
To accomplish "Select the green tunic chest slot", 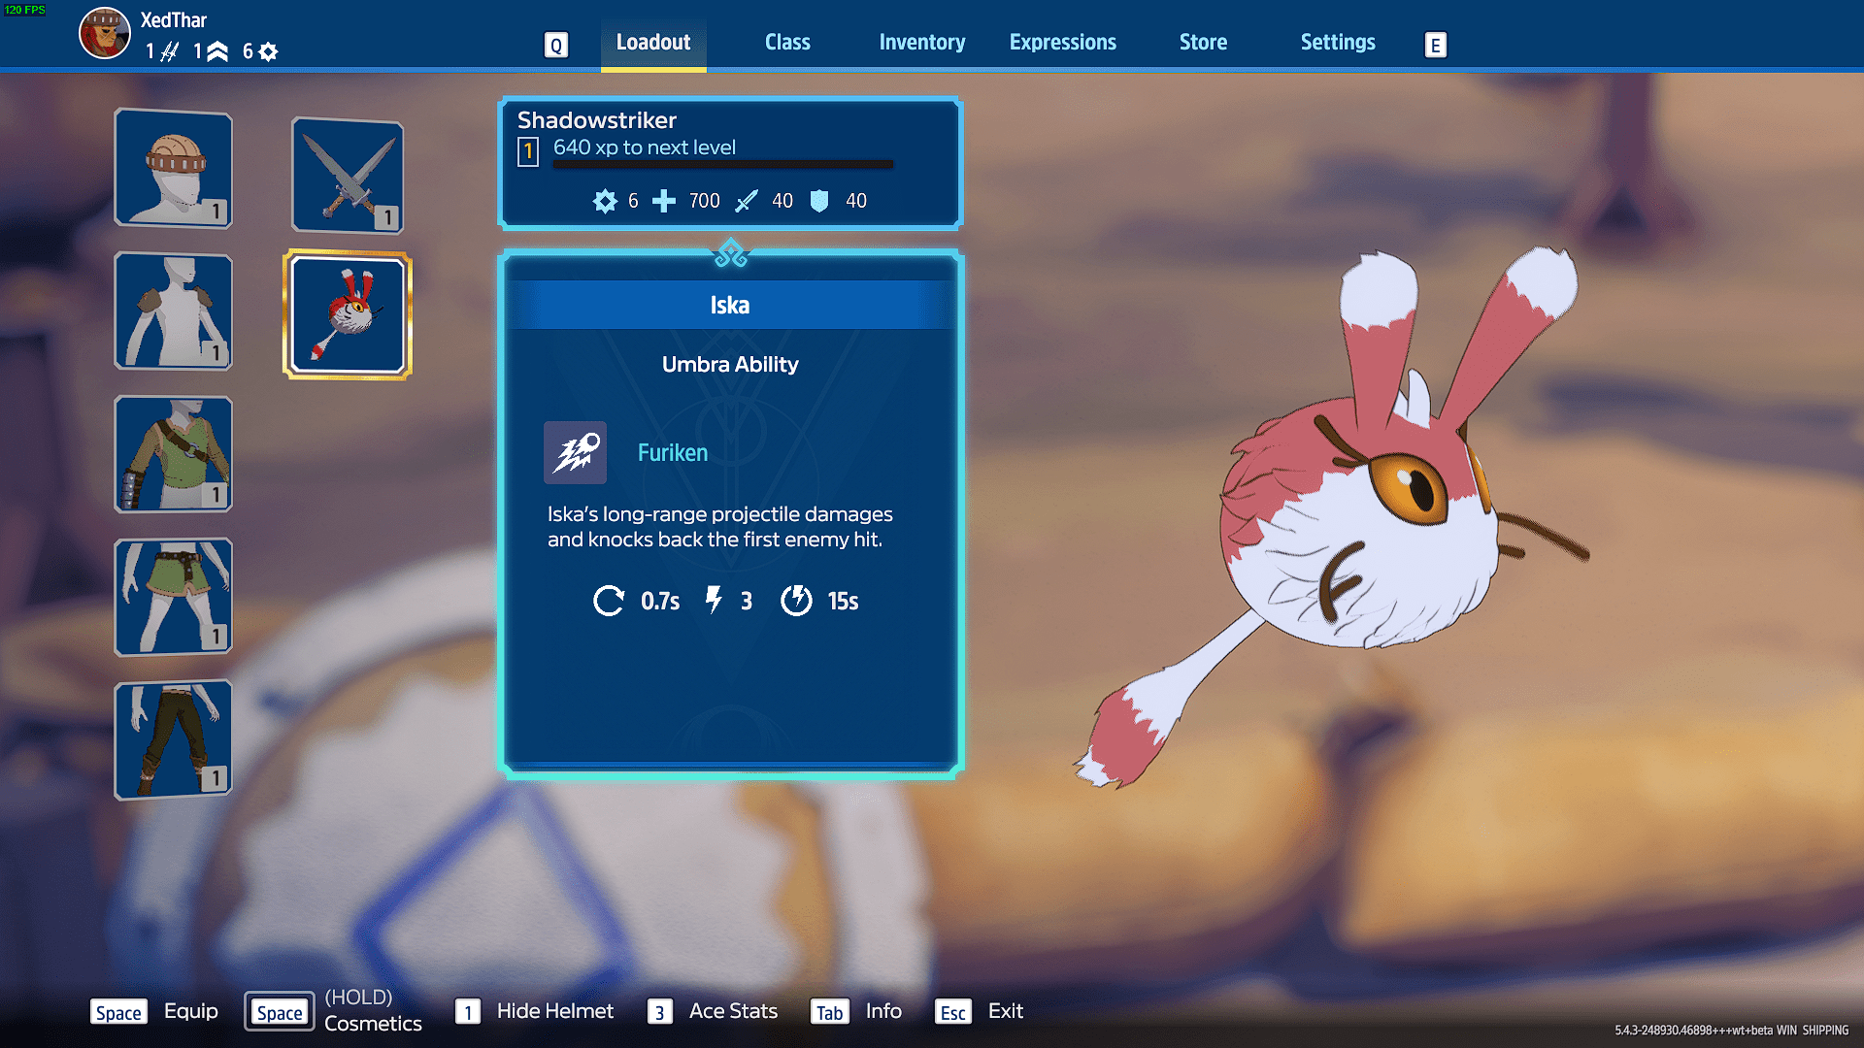I will point(173,454).
